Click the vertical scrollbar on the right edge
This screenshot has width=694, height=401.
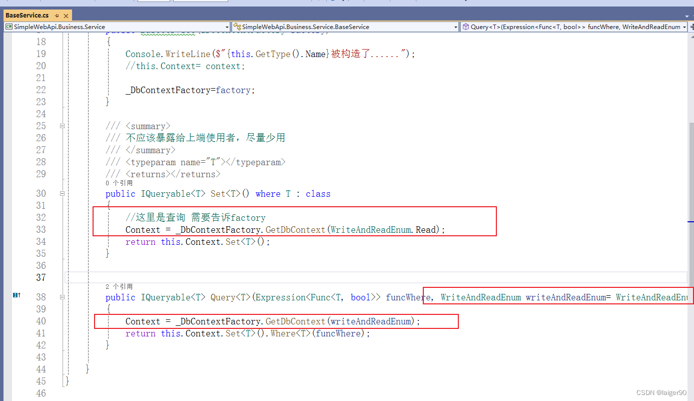(691, 175)
